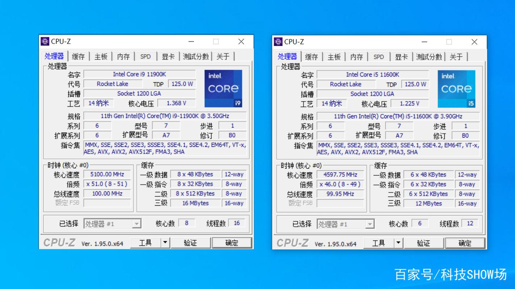Open 缓存 tab in right CPU-Z window

tap(311, 57)
